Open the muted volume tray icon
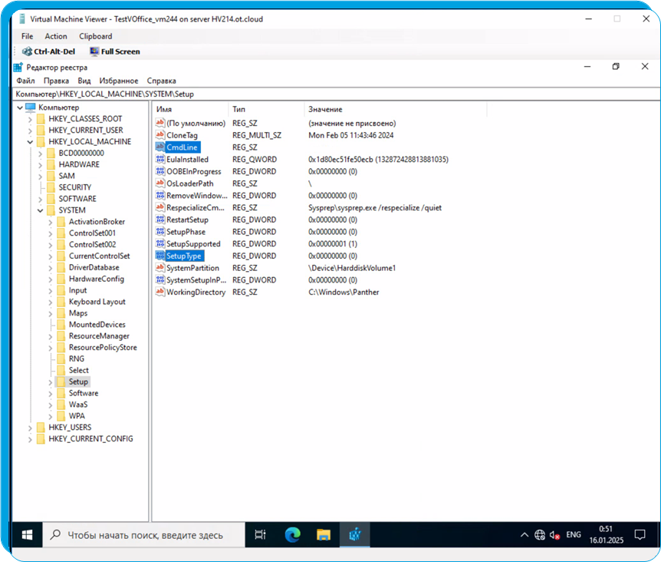 pyautogui.click(x=554, y=535)
